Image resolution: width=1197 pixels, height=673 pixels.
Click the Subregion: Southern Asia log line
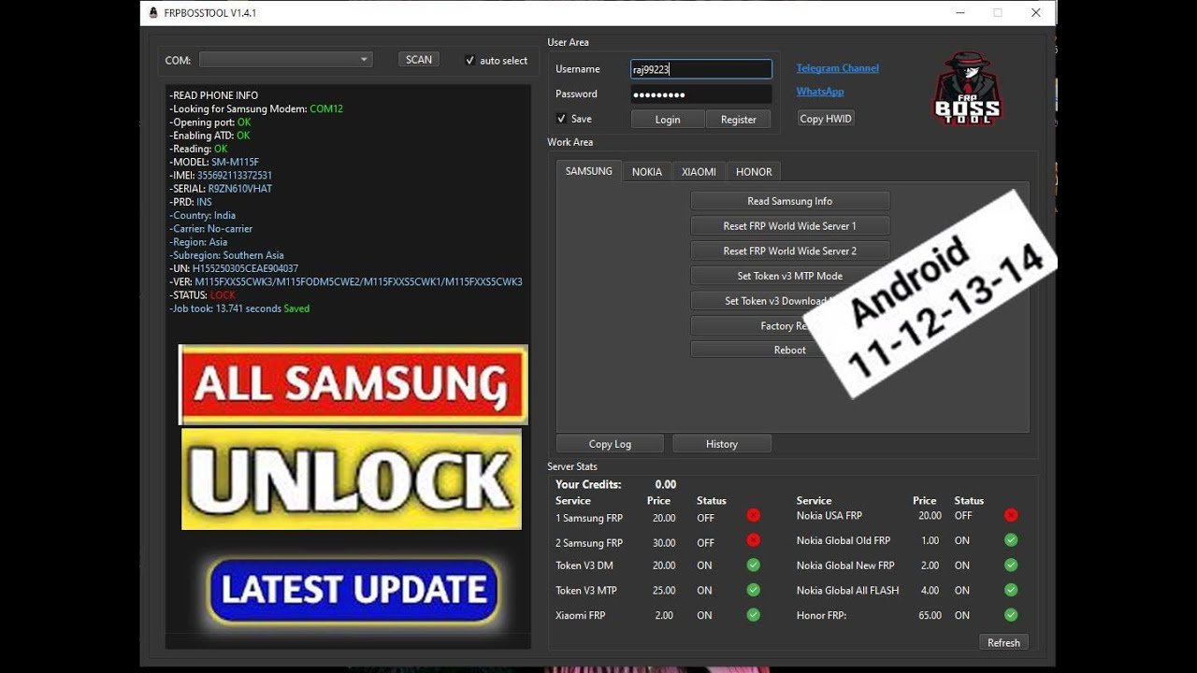(226, 255)
